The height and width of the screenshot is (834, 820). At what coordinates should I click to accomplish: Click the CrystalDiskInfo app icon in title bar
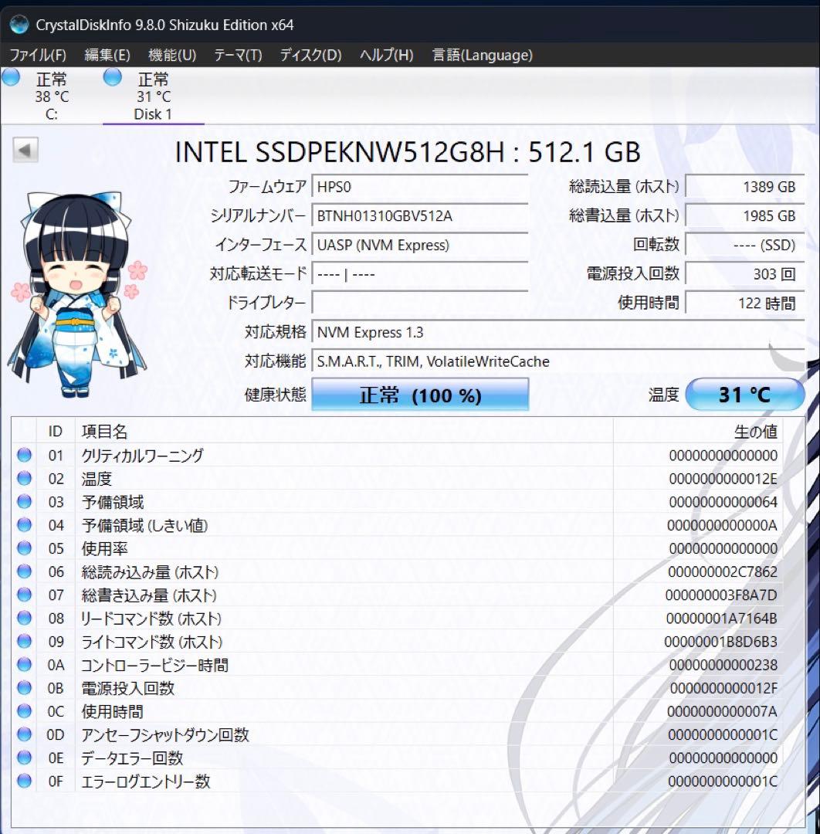(19, 25)
